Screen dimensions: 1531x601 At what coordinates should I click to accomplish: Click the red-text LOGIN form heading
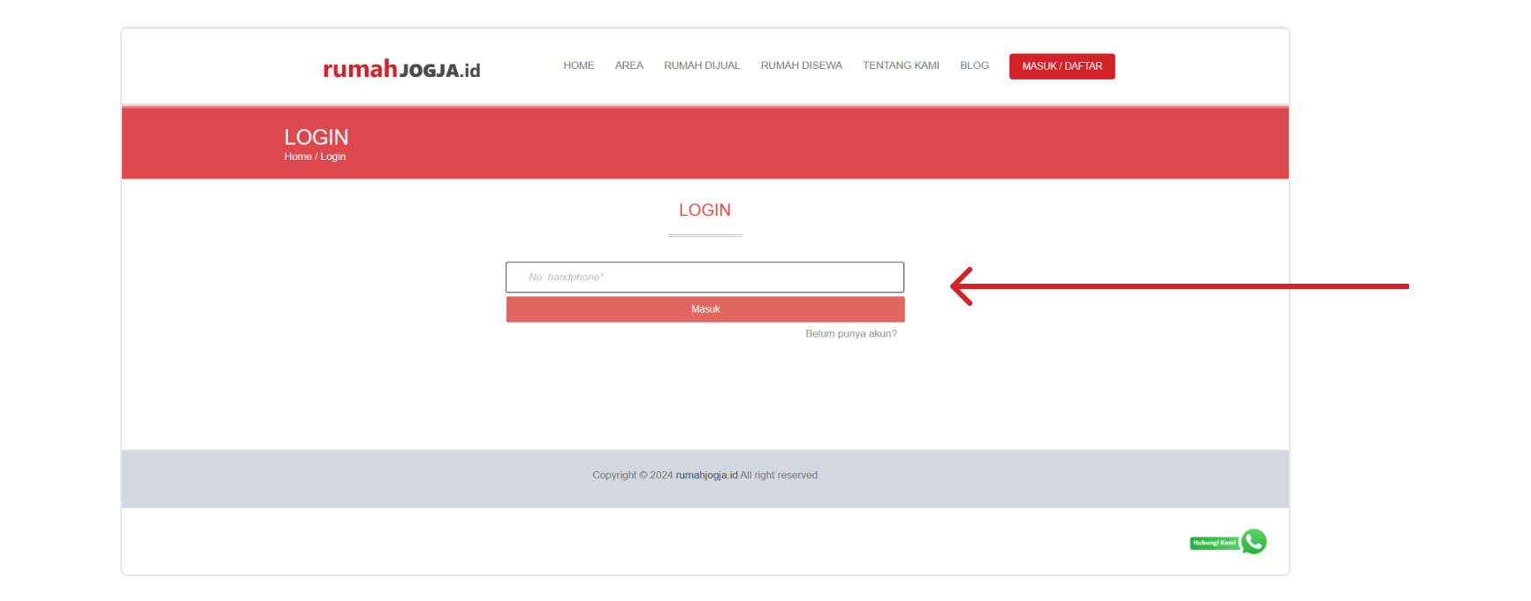[x=705, y=210]
